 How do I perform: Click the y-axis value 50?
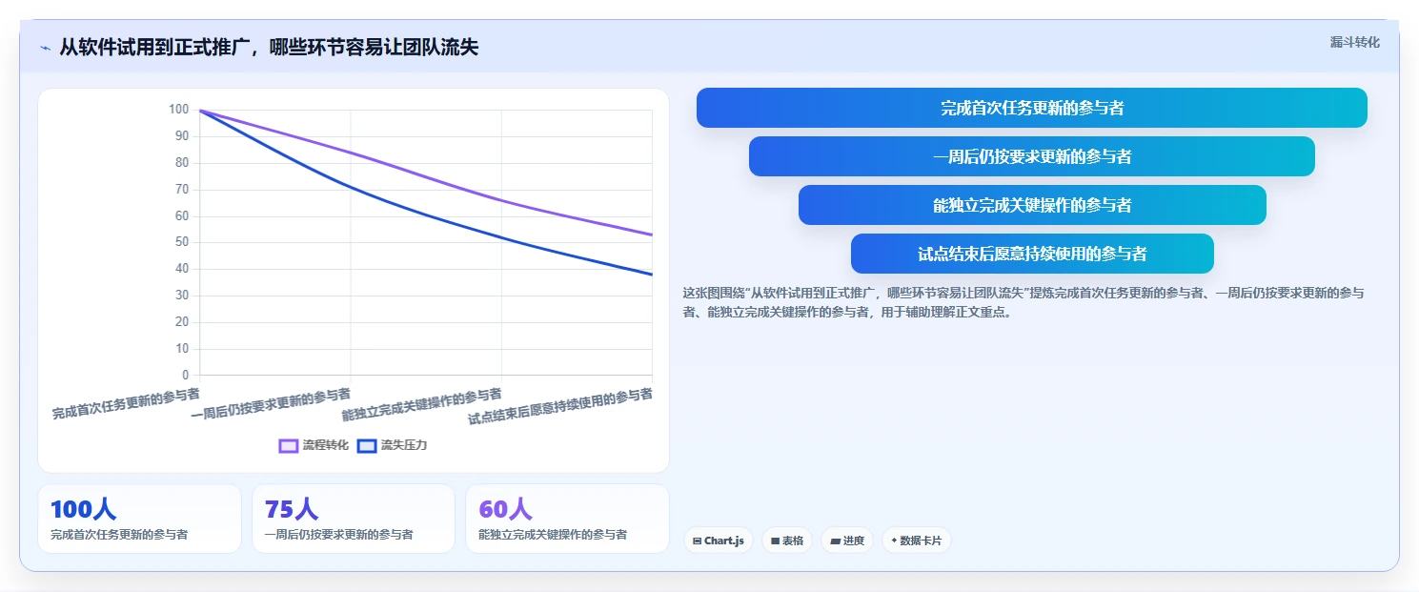pyautogui.click(x=181, y=242)
